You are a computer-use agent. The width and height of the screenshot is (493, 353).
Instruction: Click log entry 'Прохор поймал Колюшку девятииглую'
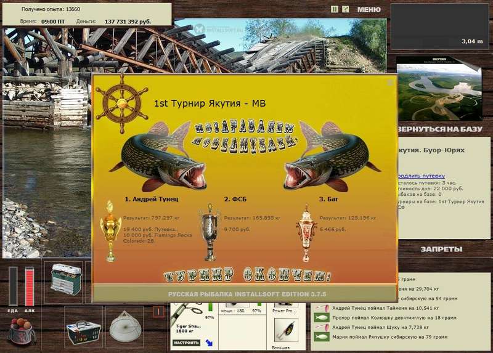pos(394,318)
